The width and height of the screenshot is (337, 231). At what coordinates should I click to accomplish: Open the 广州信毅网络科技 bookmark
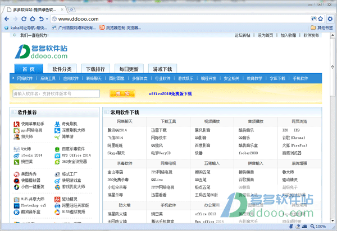click(x=74, y=27)
